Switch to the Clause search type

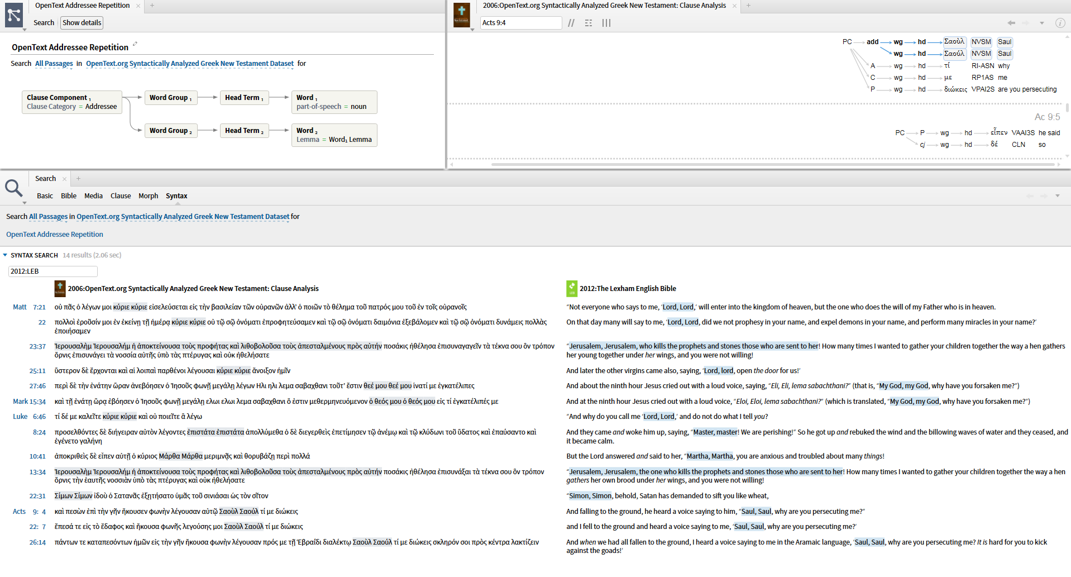(x=121, y=196)
